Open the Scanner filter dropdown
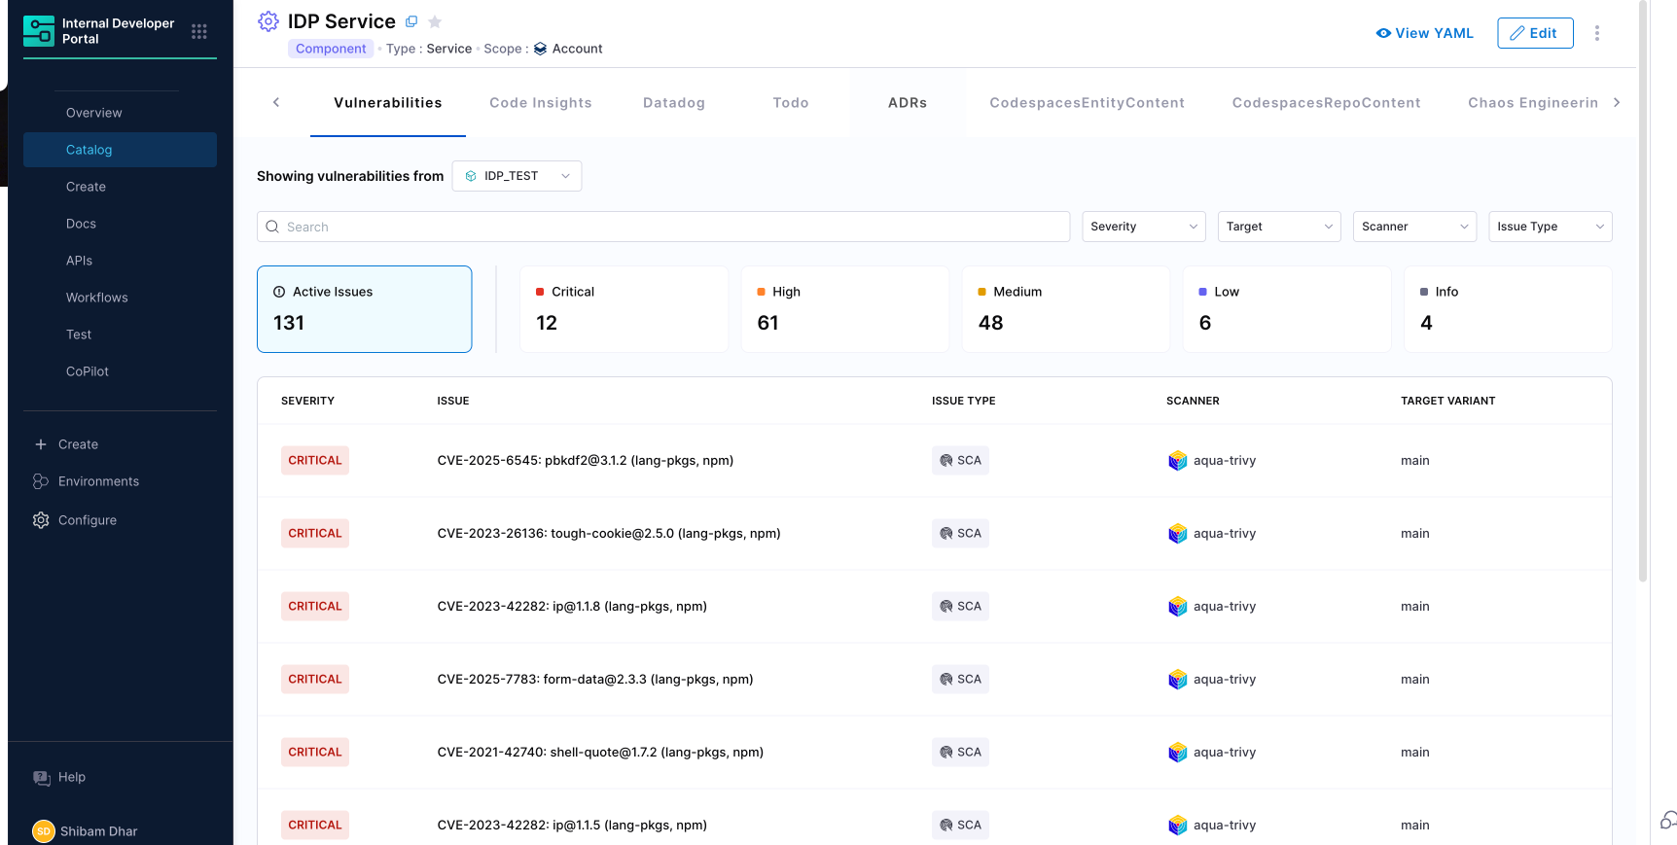Viewport: 1677px width, 845px height. (x=1413, y=227)
